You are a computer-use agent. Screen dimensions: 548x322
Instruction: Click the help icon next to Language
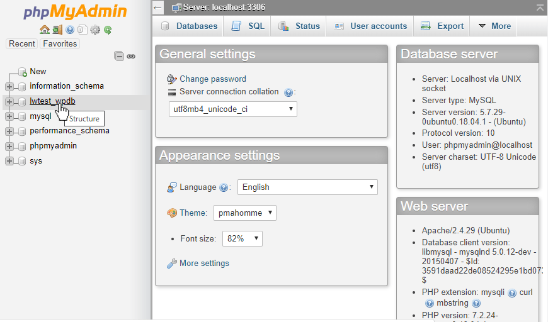tap(224, 187)
